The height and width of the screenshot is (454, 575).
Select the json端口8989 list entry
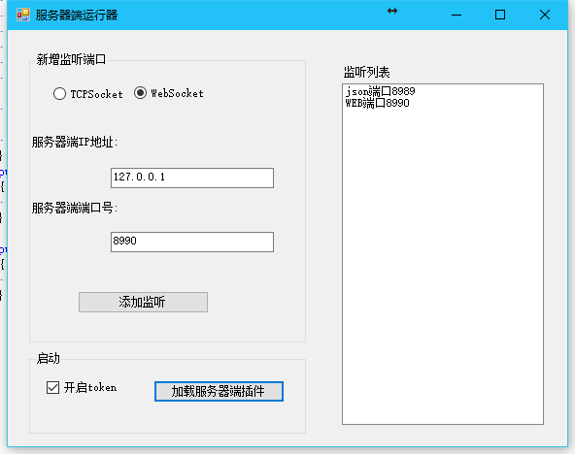[381, 91]
